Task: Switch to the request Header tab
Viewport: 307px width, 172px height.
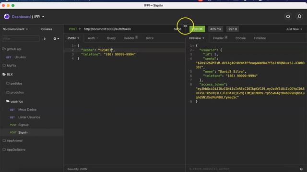Action: pyautogui.click(x=130, y=38)
